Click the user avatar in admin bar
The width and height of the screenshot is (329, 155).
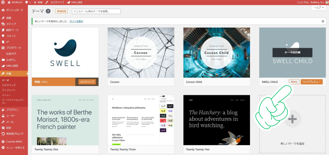click(x=327, y=2)
